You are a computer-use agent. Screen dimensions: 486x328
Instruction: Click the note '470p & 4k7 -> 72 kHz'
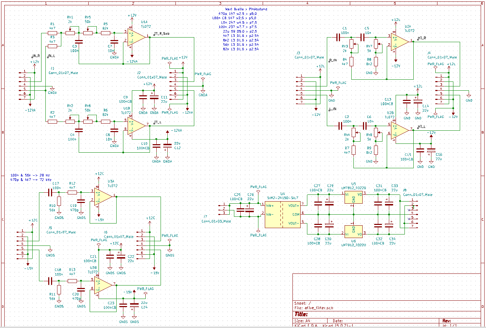(31, 180)
